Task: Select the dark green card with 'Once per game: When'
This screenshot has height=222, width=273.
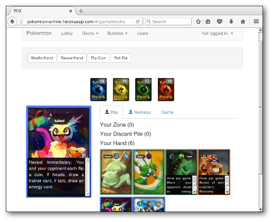Action: pyautogui.click(x=182, y=172)
